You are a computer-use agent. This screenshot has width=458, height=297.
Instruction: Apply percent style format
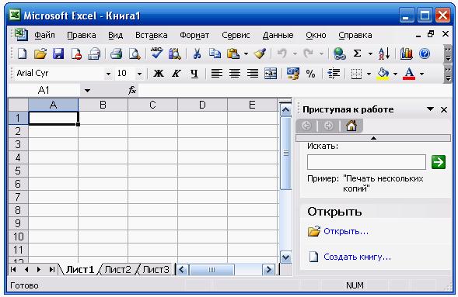click(x=310, y=74)
